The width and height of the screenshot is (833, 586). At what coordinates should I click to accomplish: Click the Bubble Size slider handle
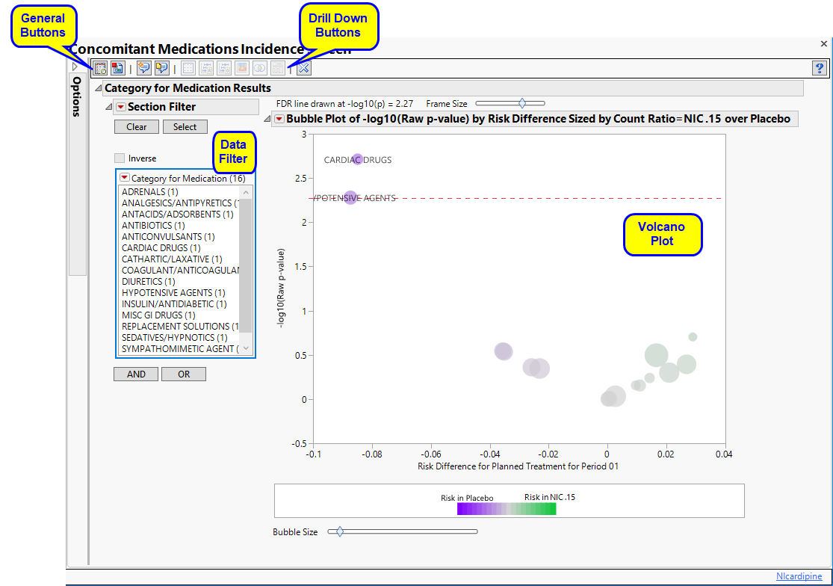340,531
